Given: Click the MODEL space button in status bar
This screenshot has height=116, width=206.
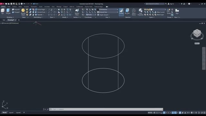Looking at the screenshot, I should pyautogui.click(x=150, y=112).
